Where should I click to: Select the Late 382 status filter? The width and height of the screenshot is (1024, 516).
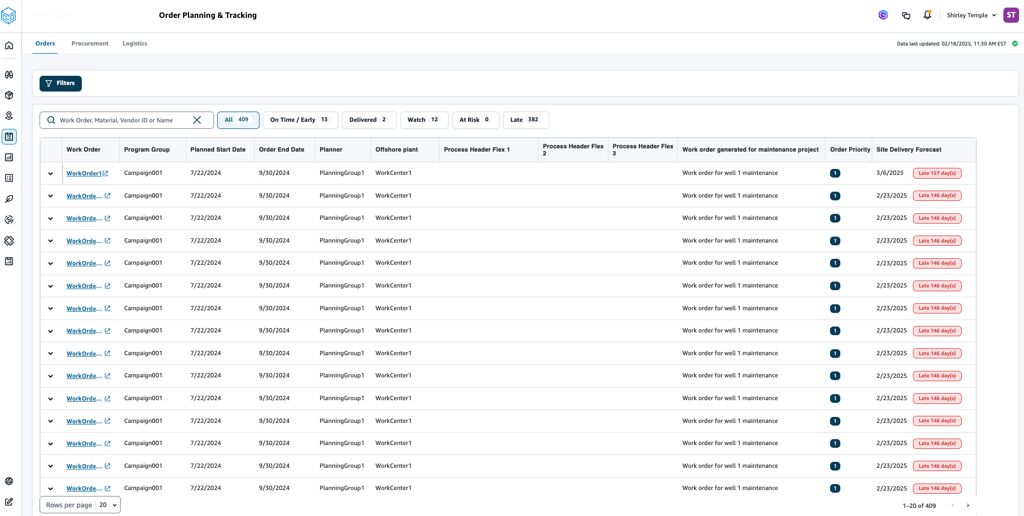click(525, 120)
